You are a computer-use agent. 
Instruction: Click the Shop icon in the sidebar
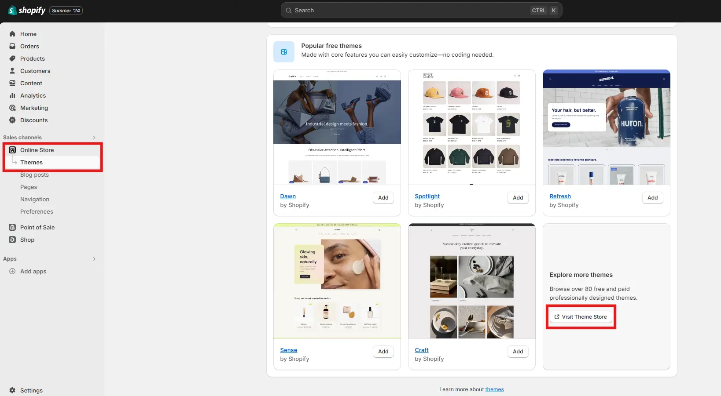[x=12, y=240]
